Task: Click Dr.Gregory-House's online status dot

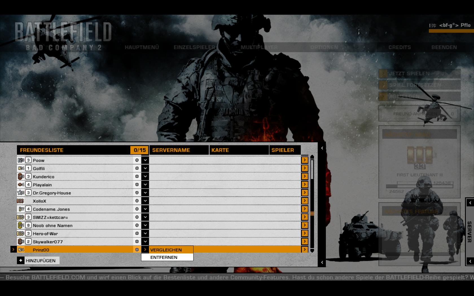Action: (x=137, y=193)
